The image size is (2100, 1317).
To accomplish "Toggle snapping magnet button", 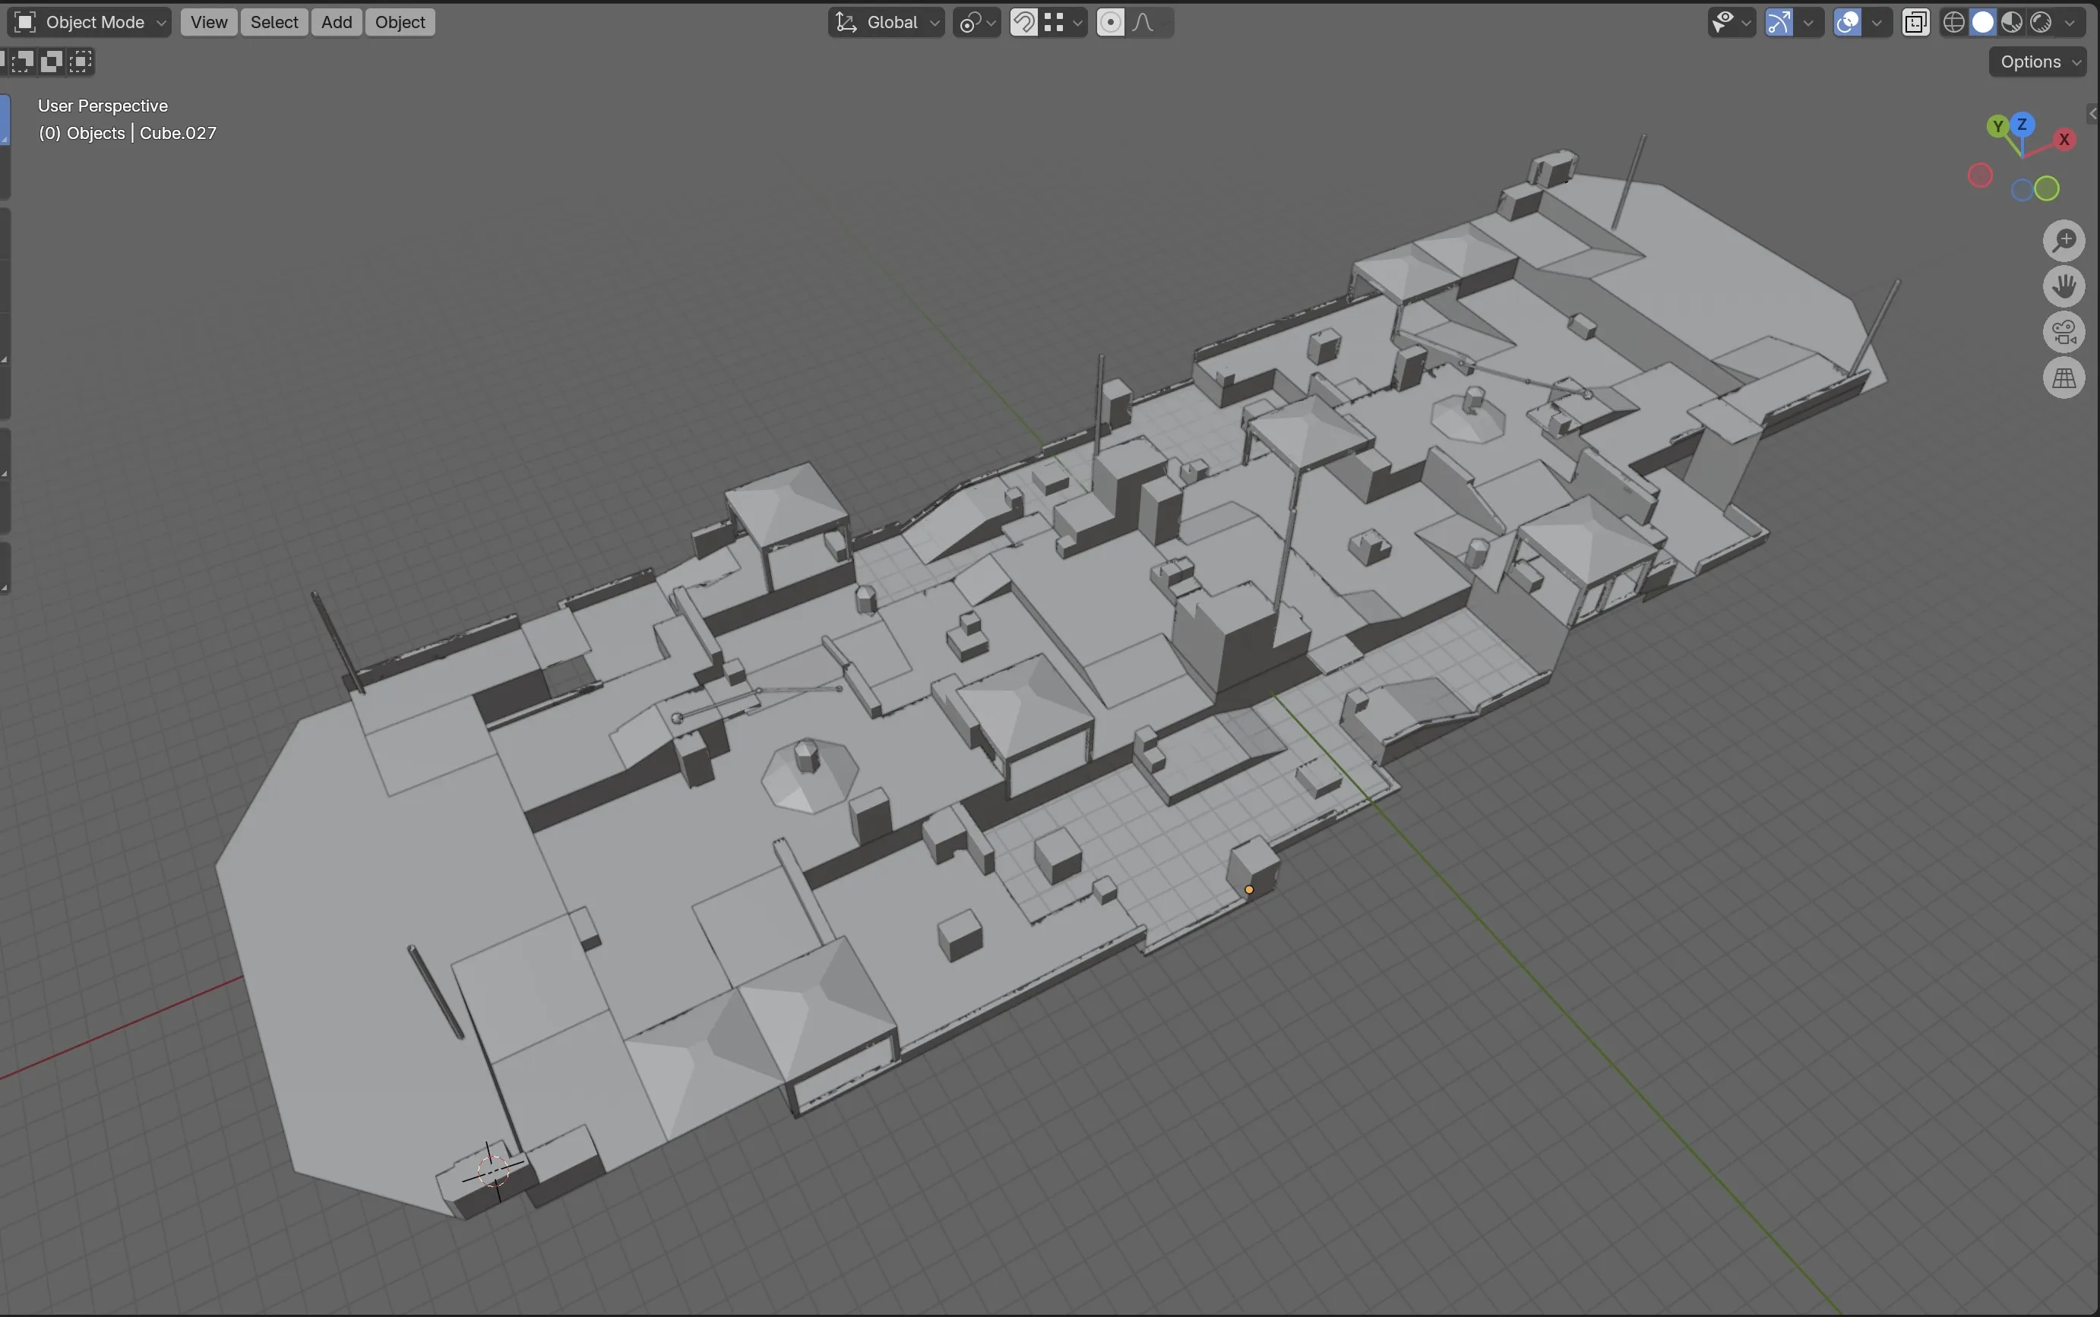I will point(1024,23).
